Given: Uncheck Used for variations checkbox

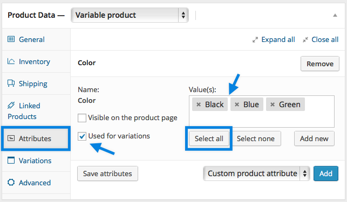Looking at the screenshot, I should 82,136.
